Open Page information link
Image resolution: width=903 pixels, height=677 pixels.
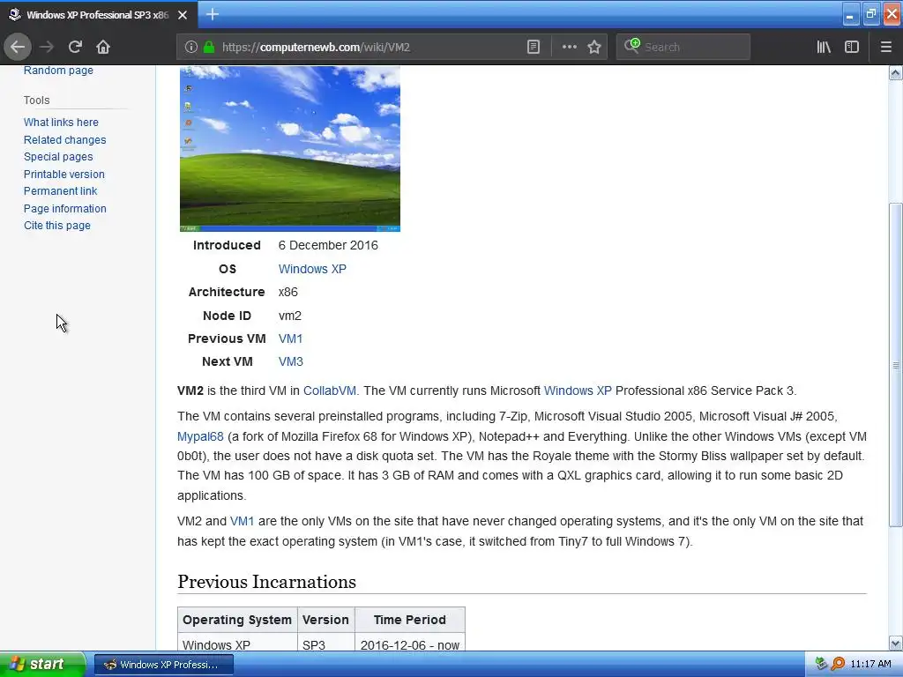[x=65, y=208]
